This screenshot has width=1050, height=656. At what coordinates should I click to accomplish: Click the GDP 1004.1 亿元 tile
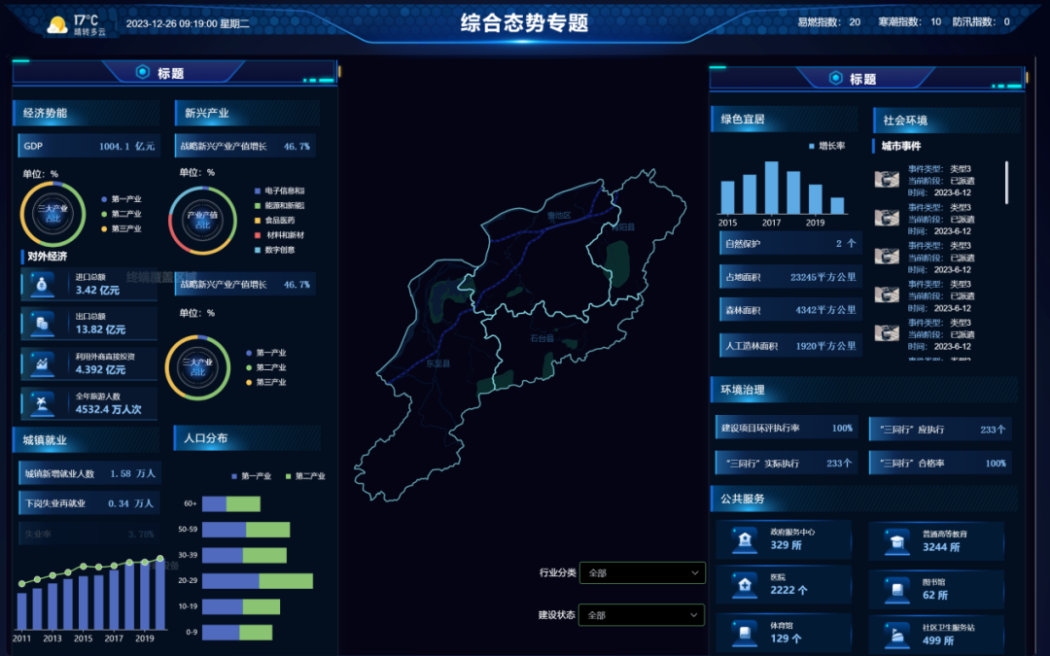point(87,146)
